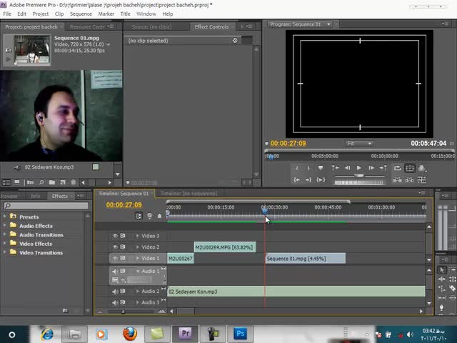Screen dimensions: 457x343
Task: Expand the Video Transitions folder
Action: tap(5, 252)
